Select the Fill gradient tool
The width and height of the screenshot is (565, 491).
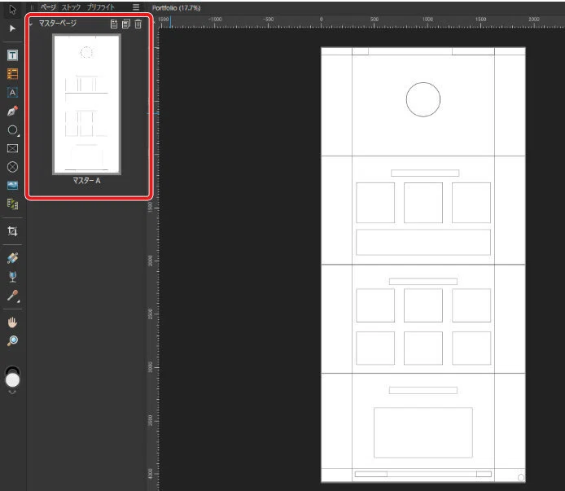tap(12, 258)
